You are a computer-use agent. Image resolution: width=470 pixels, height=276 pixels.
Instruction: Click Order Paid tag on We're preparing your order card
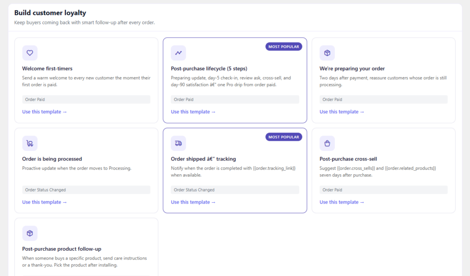click(x=384, y=99)
